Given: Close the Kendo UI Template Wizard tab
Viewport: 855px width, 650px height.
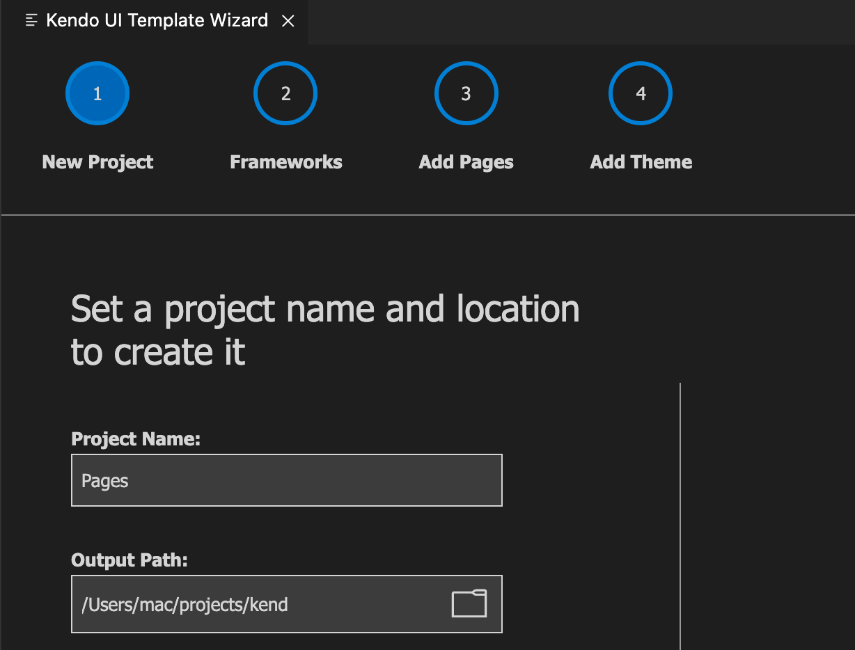Looking at the screenshot, I should (288, 21).
